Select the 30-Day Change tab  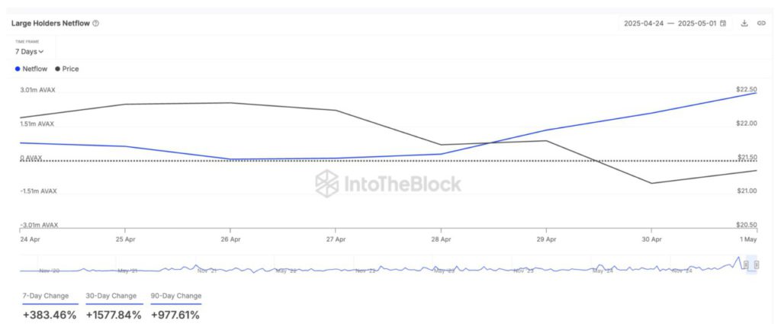click(111, 296)
